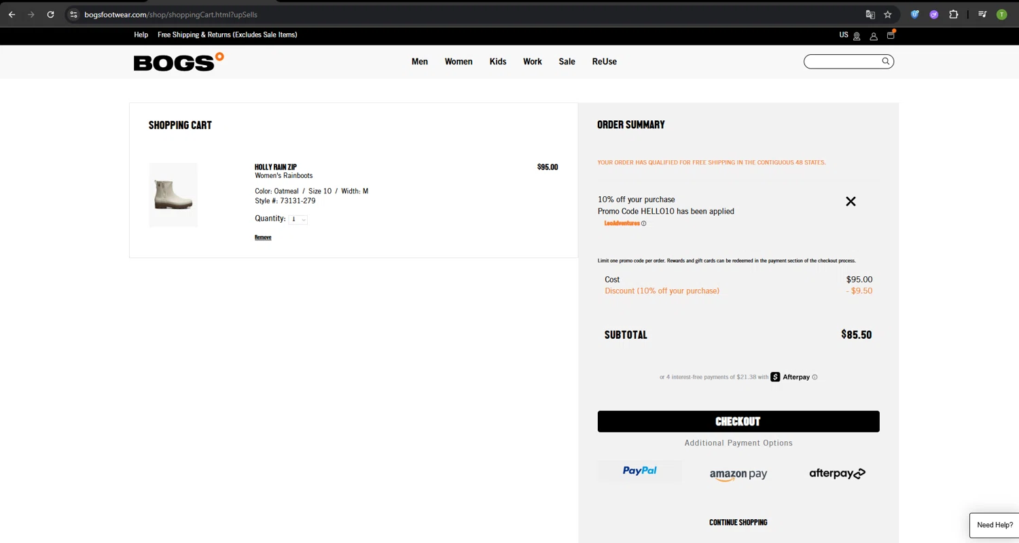This screenshot has height=543, width=1019.
Task: Click the store locator pin icon
Action: click(x=857, y=36)
